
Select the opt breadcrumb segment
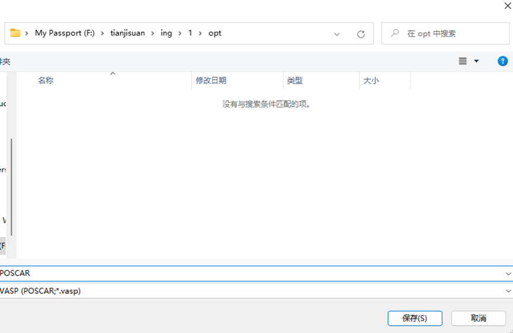point(215,33)
